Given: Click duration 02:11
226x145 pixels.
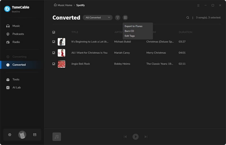Looking at the screenshot, I should (182, 64).
